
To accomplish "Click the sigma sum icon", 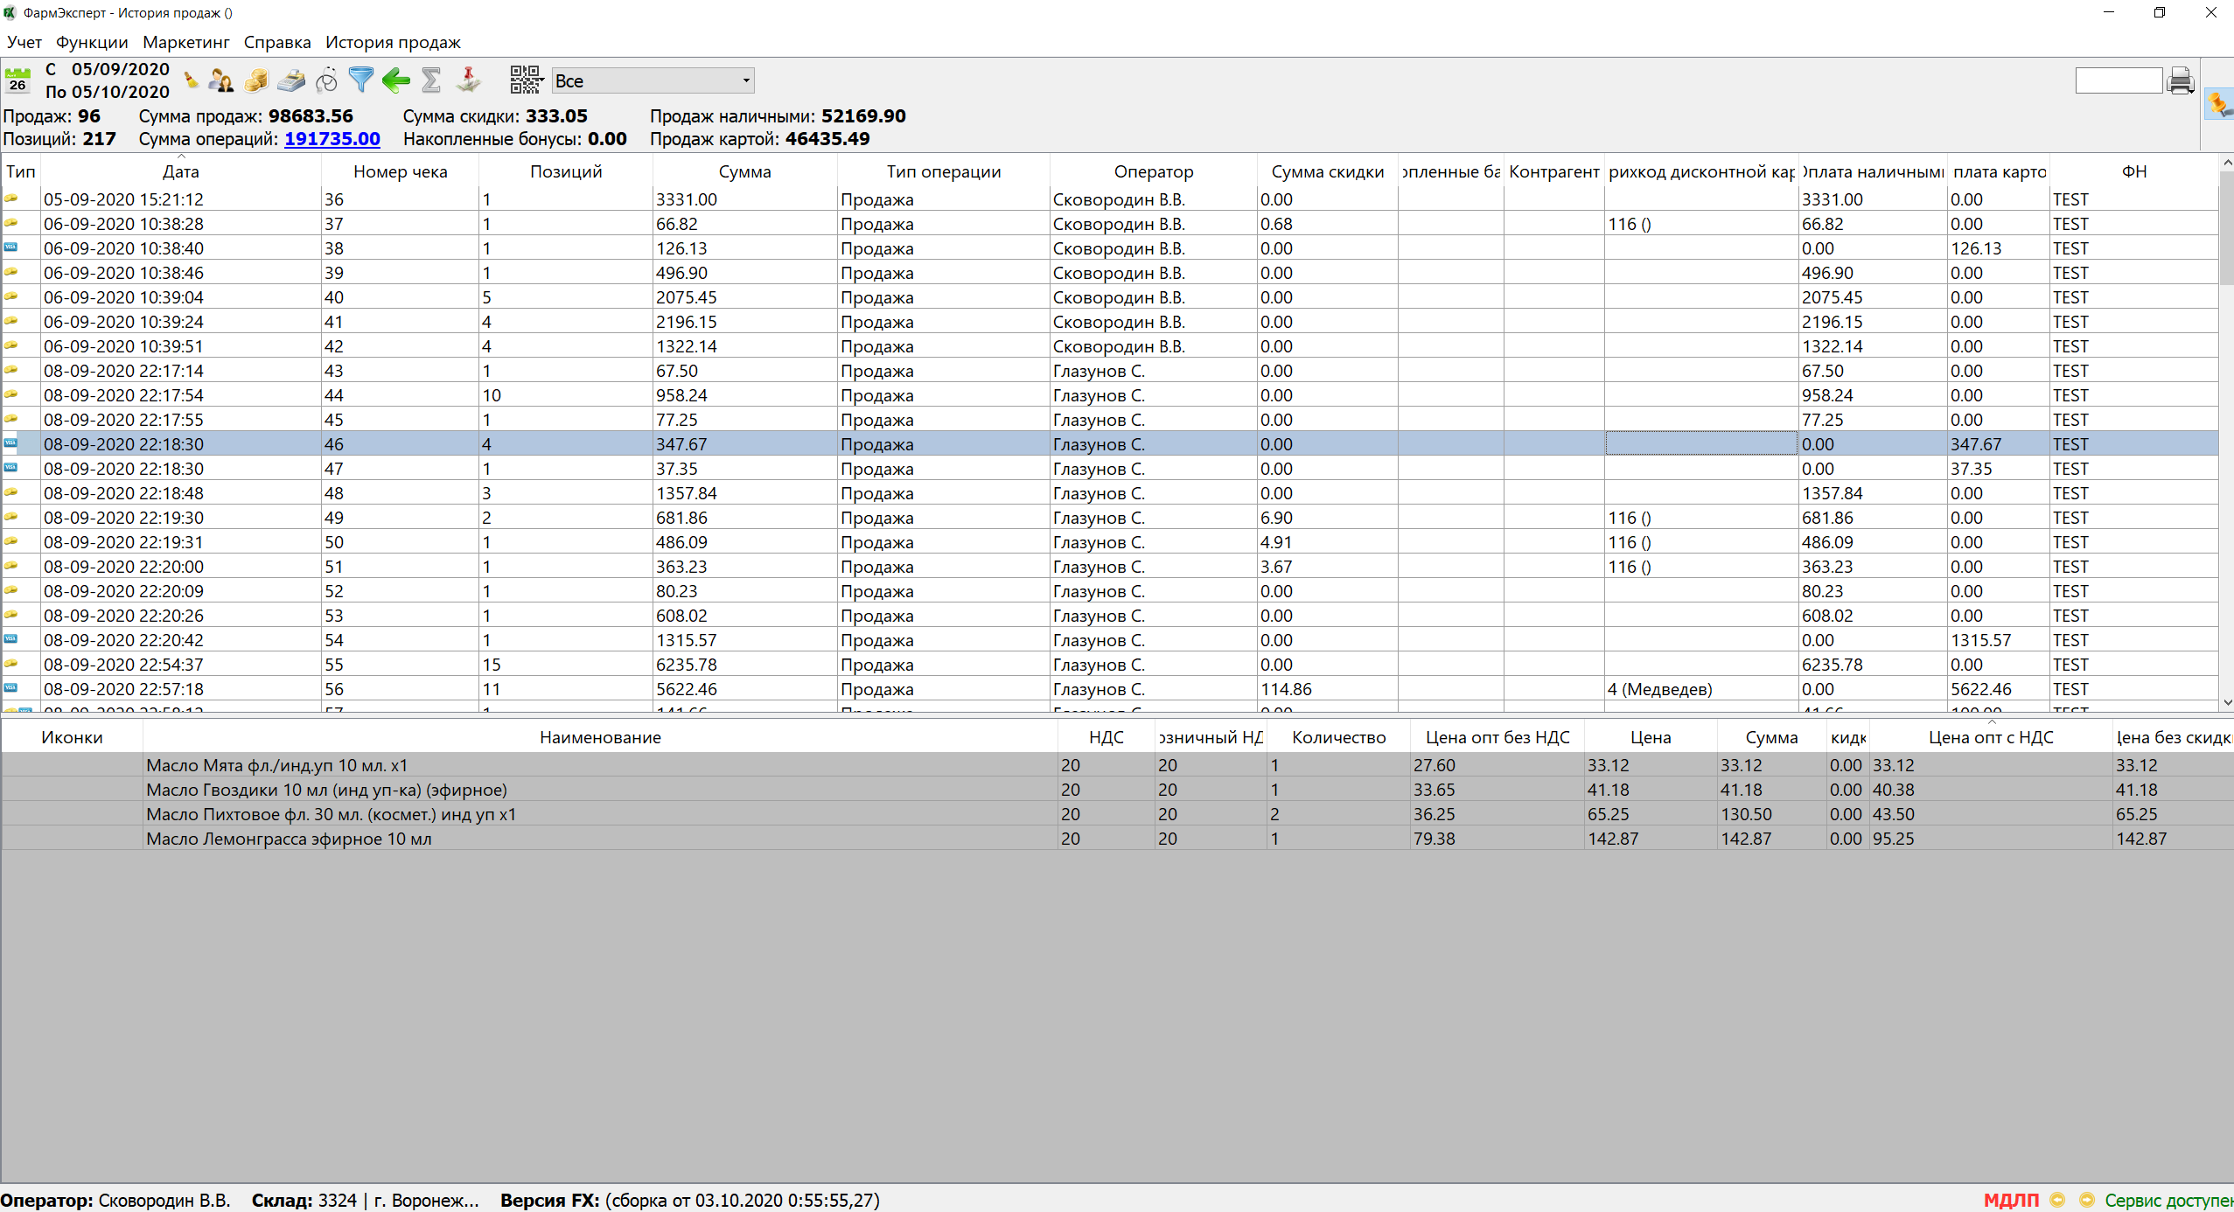I will click(x=430, y=80).
